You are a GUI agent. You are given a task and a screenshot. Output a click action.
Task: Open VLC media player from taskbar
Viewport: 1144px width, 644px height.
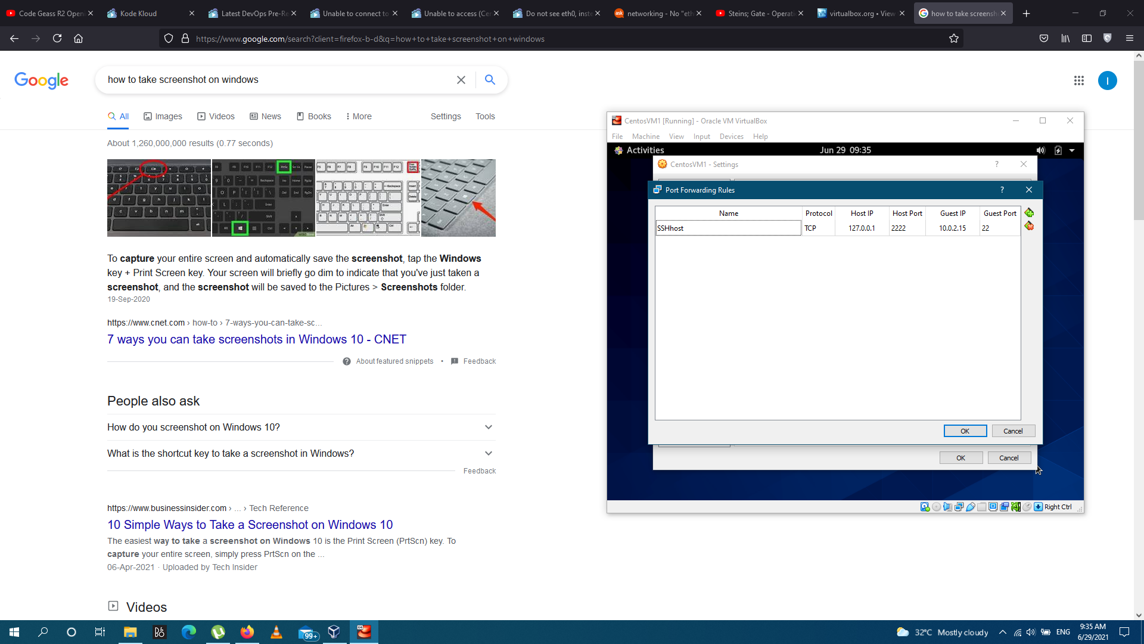[276, 632]
